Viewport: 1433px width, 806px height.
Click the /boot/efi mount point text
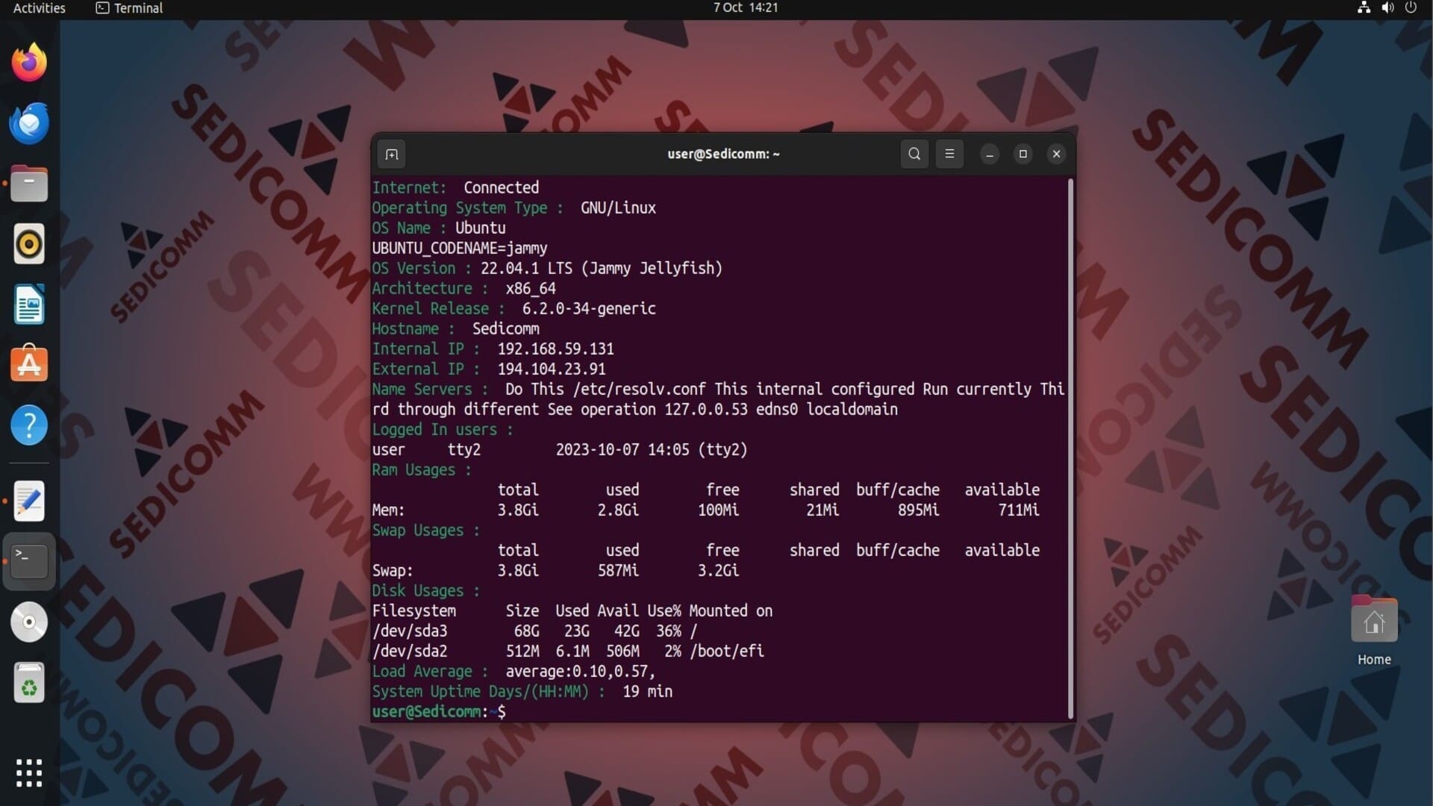click(x=727, y=652)
